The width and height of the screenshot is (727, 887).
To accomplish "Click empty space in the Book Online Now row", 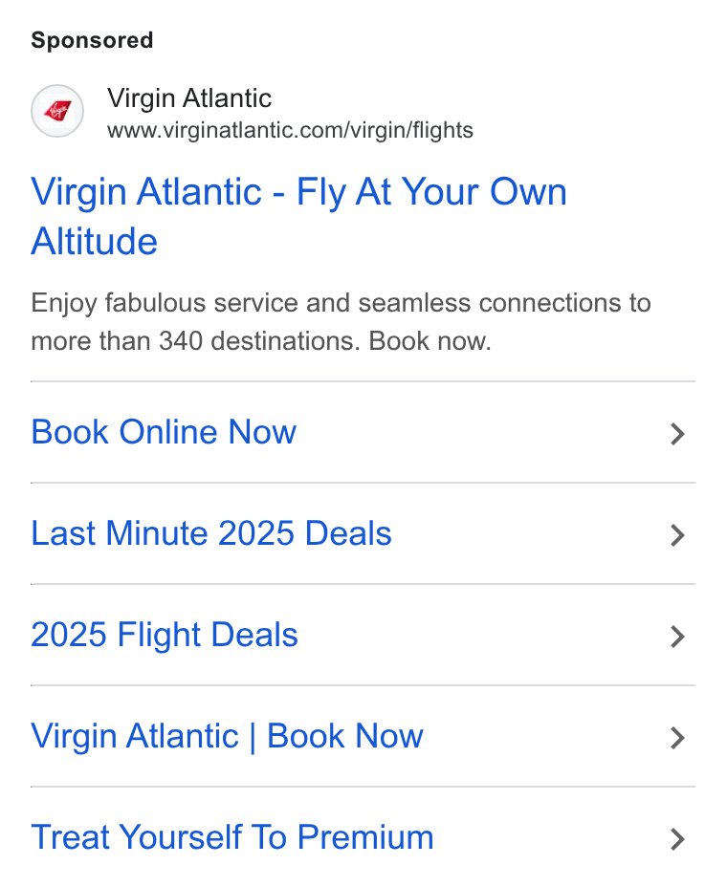I will pos(481,432).
